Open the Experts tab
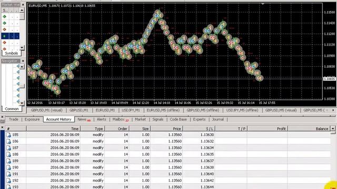337x189 pixels. [x=199, y=119]
